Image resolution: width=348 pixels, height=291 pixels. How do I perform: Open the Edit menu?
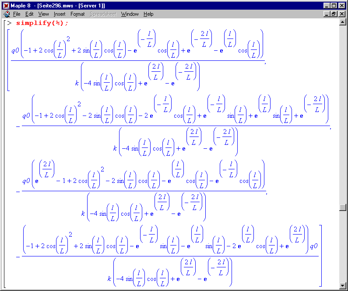[29, 14]
